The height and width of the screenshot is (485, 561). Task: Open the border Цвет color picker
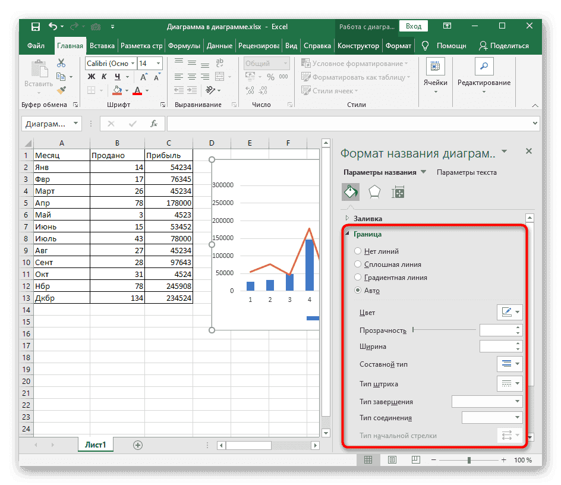(509, 313)
